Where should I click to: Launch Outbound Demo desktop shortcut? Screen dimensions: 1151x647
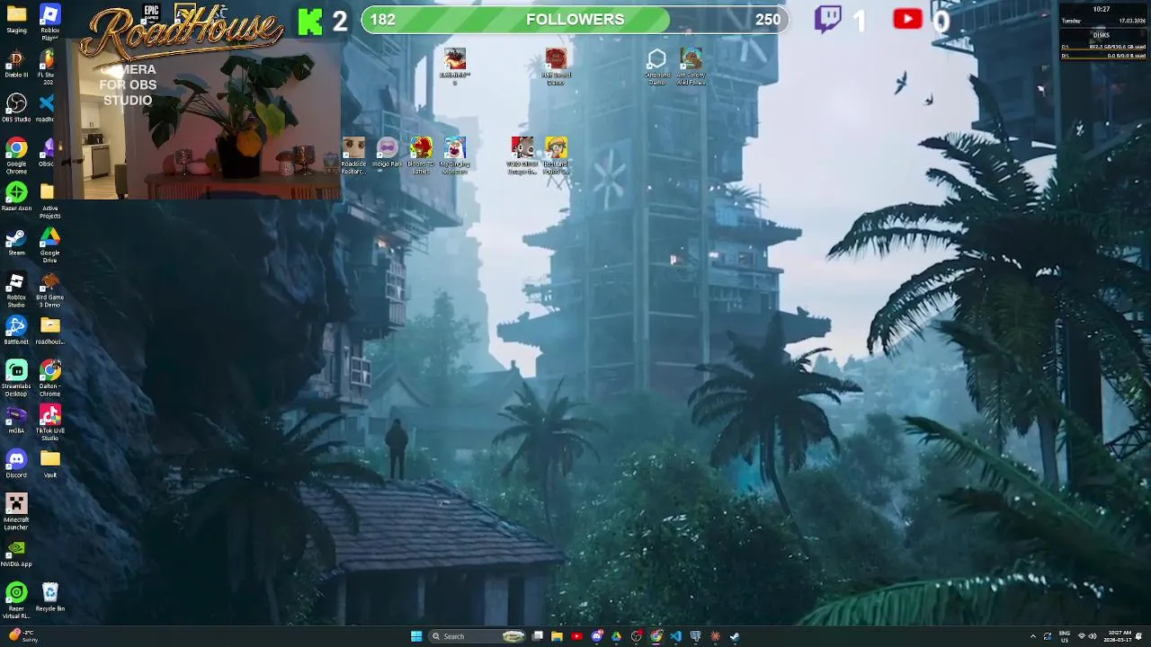tap(656, 66)
